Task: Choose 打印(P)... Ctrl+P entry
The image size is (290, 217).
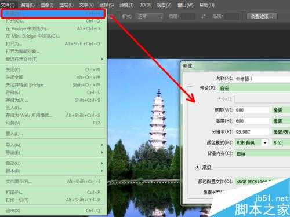Action: (53, 192)
